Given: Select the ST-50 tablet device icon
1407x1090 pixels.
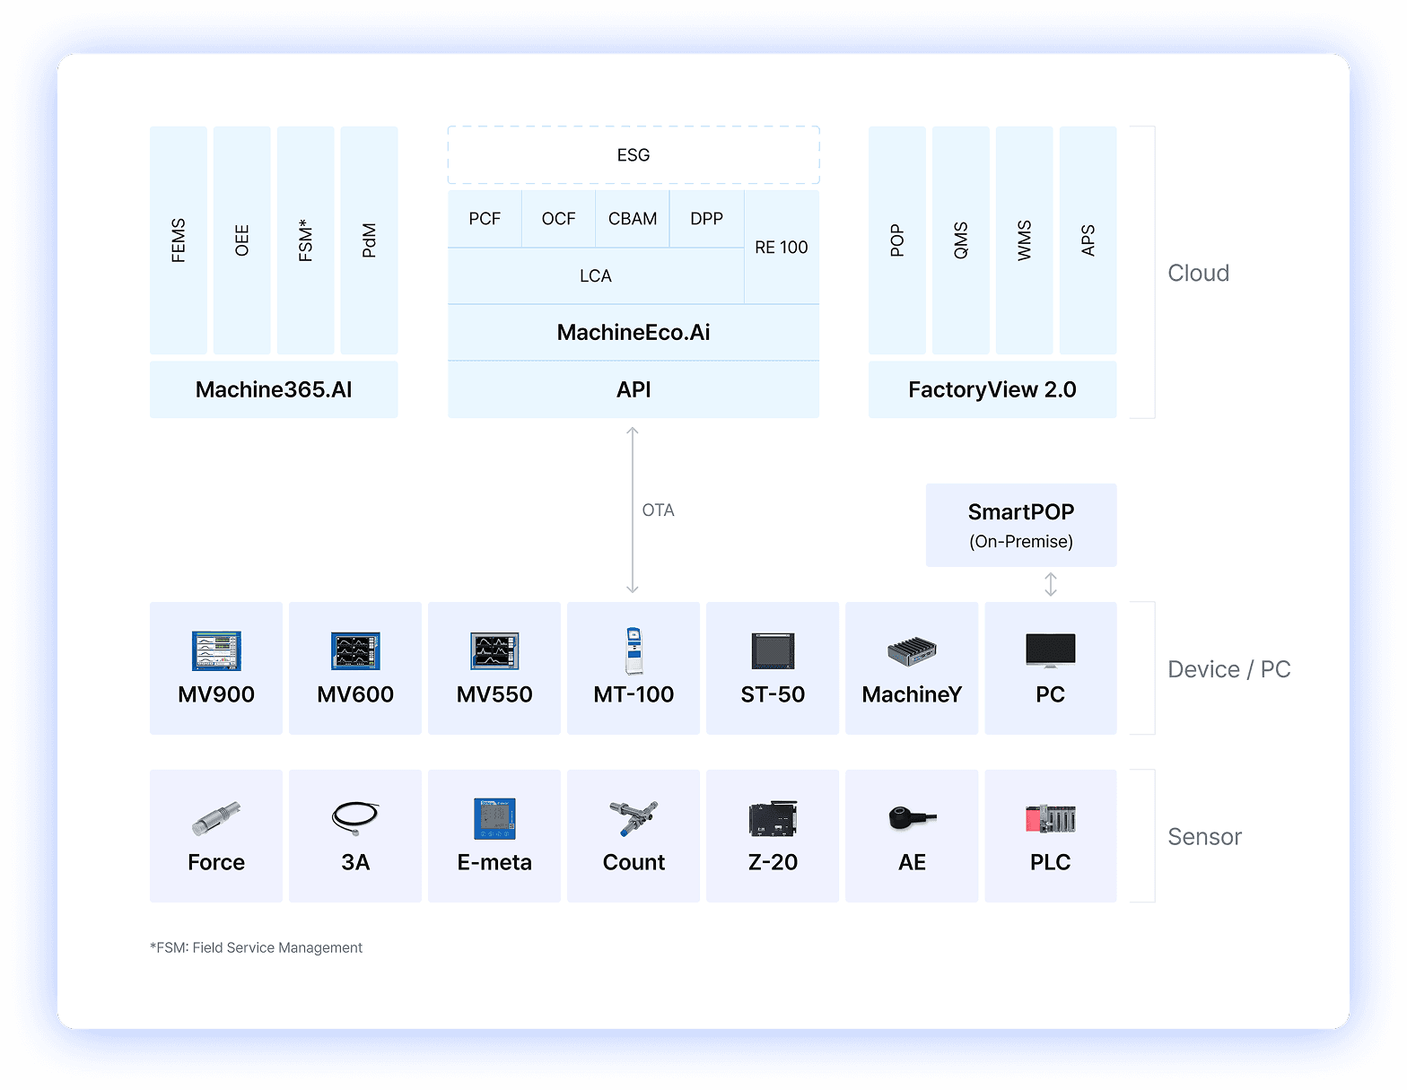Looking at the screenshot, I should (x=773, y=650).
